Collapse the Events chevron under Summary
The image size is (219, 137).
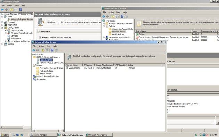click(x=40, y=38)
